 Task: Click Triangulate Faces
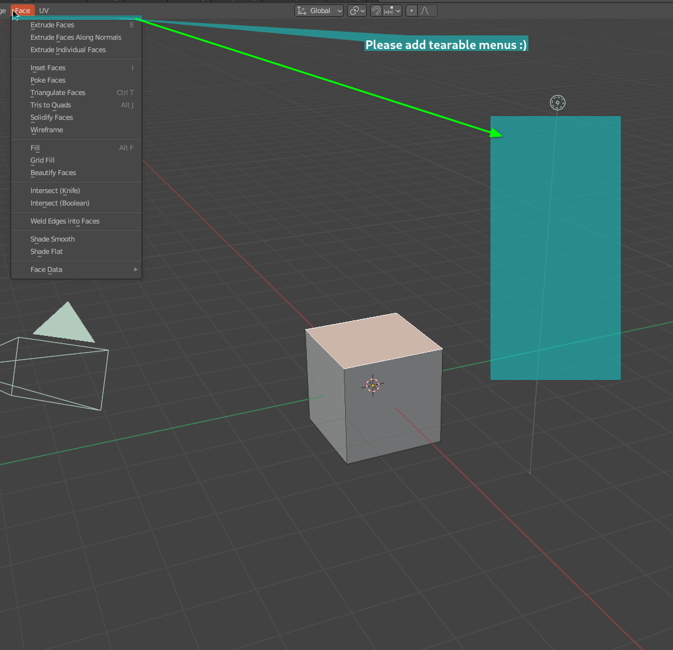pyautogui.click(x=76, y=93)
